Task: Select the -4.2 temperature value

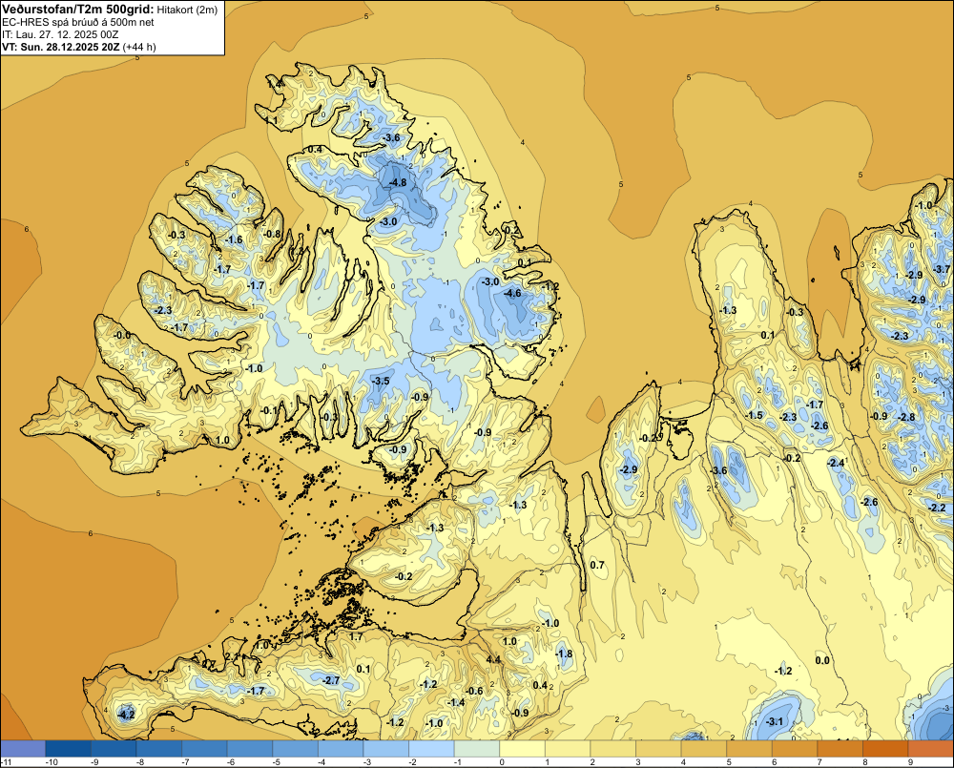Action: click(126, 716)
